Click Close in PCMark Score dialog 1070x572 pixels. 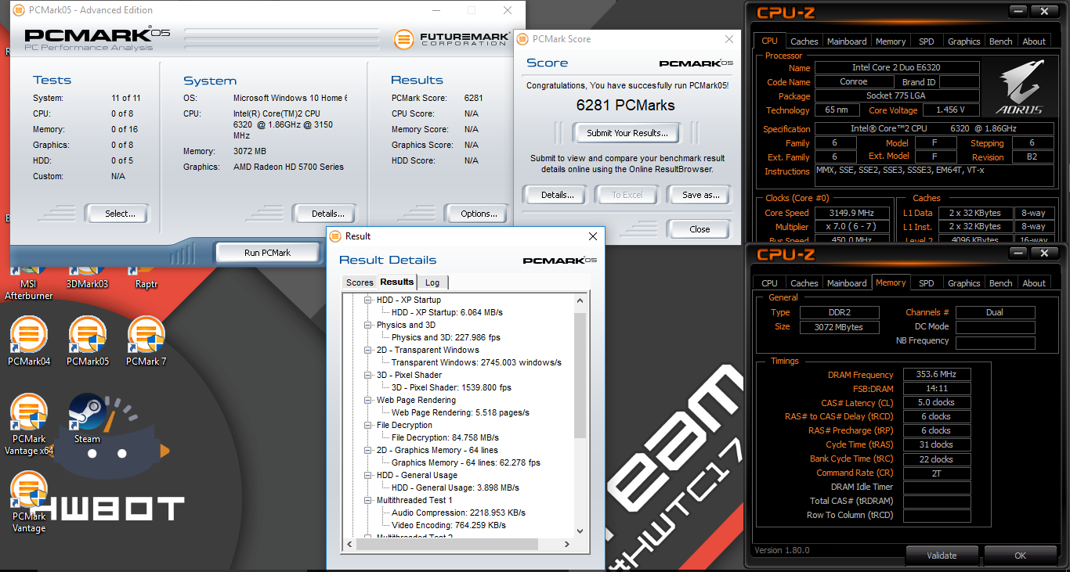coord(699,229)
